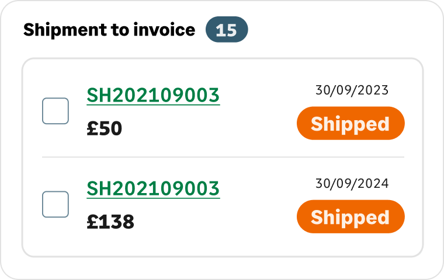Select the checkbox beside the £138 shipment
This screenshot has width=444, height=280.
(x=56, y=204)
